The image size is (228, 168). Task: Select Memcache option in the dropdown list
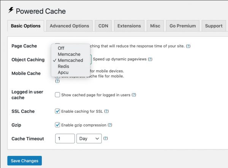(69, 54)
